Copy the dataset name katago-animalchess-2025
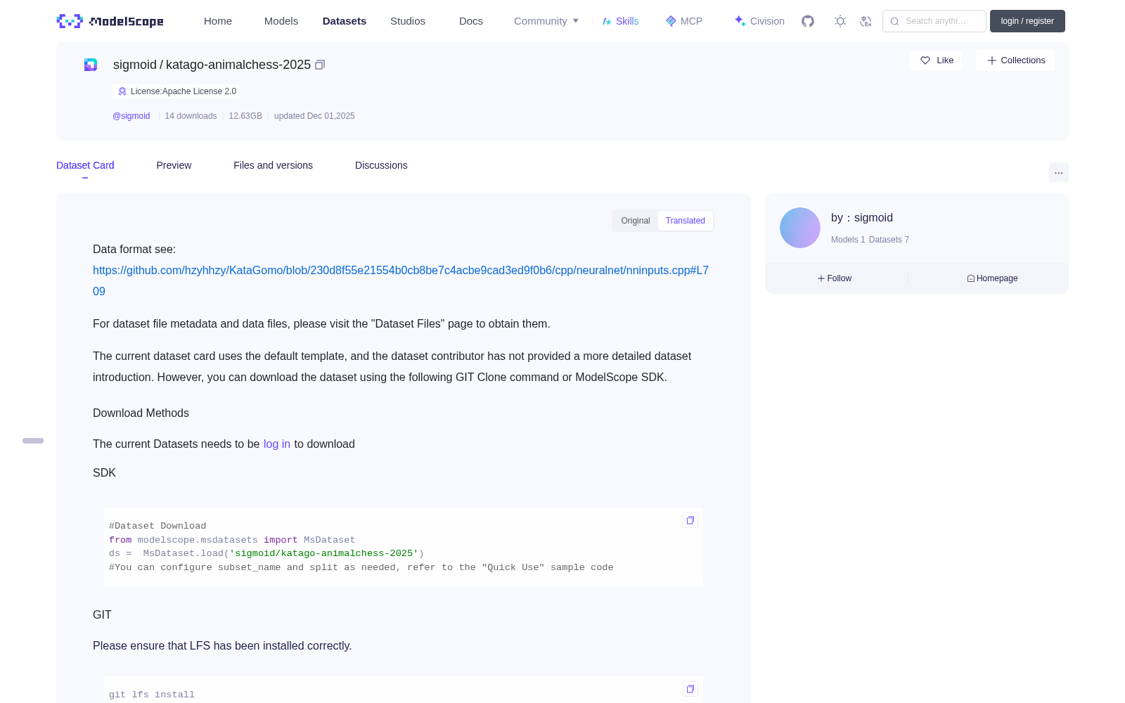1125x703 pixels. 320,65
